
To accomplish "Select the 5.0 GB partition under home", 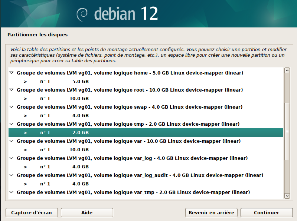I will 80,82.
